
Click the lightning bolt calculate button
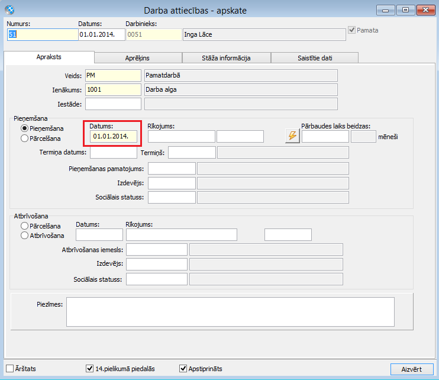click(x=292, y=136)
